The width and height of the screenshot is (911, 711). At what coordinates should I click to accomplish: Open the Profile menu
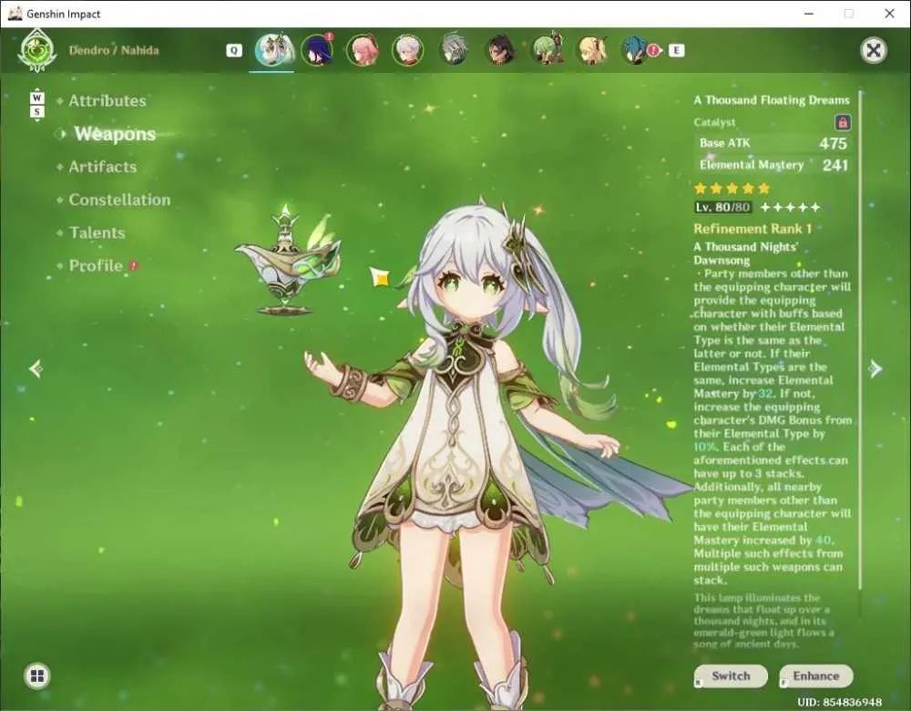pos(96,266)
